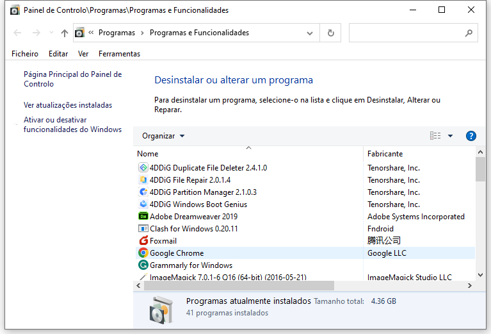Click the 腾讯公司 manufacturer cell
Screen dimensions: 491x334
tap(384, 240)
